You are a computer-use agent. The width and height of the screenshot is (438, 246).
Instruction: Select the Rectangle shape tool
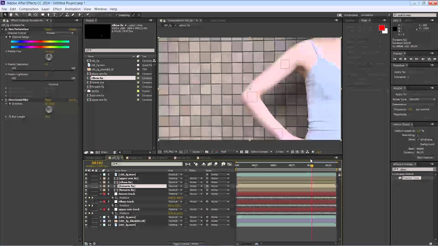(x=43, y=15)
